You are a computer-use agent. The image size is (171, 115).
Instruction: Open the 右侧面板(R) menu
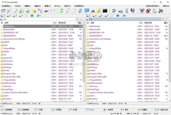click(x=79, y=6)
